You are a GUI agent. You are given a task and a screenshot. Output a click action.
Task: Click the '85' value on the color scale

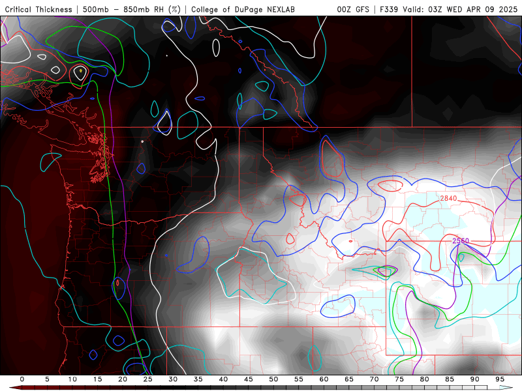pyautogui.click(x=450, y=379)
